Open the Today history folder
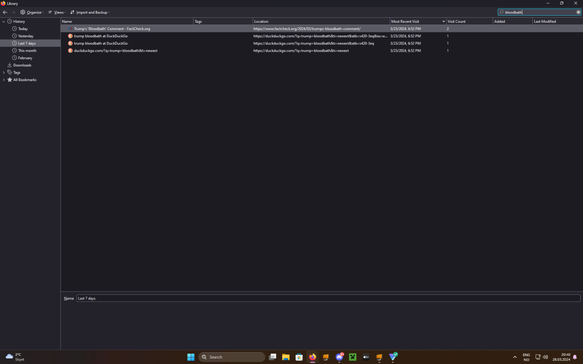This screenshot has width=583, height=364. pos(23,29)
